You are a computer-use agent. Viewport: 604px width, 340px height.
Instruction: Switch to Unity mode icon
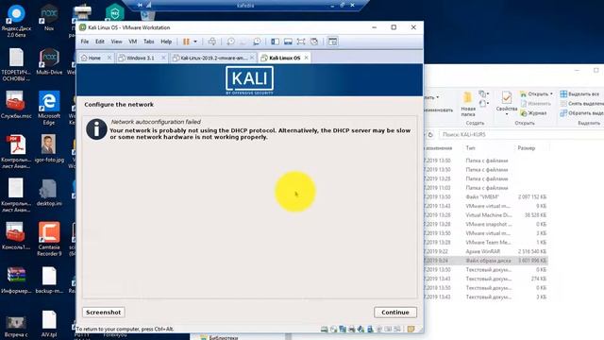(314, 42)
